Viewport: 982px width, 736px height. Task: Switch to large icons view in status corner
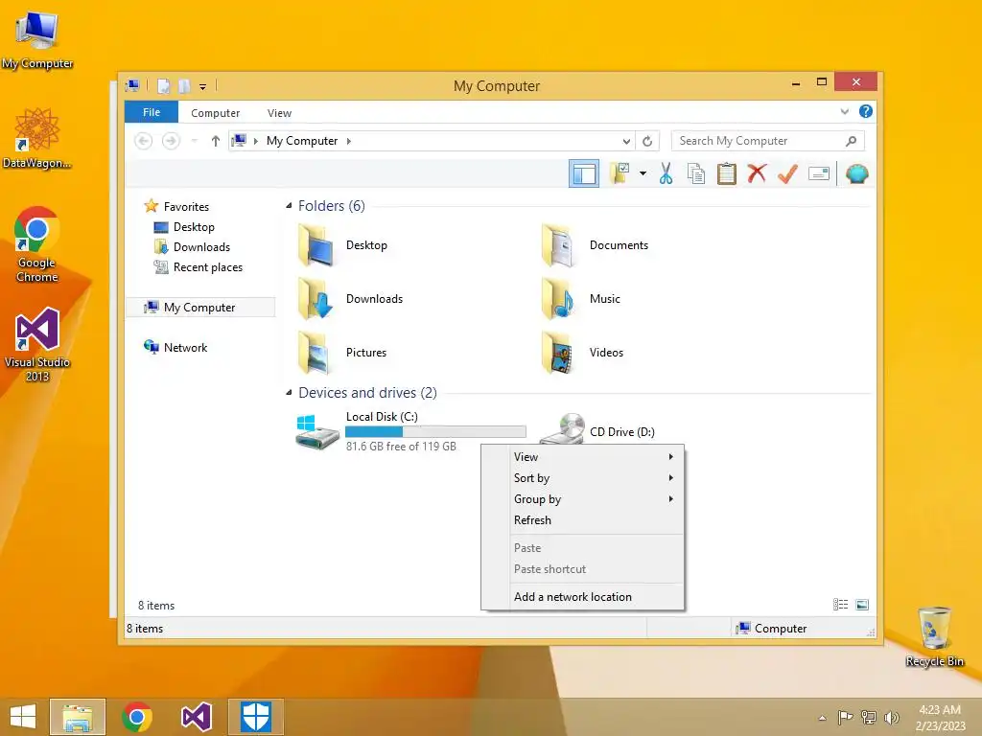[862, 605]
